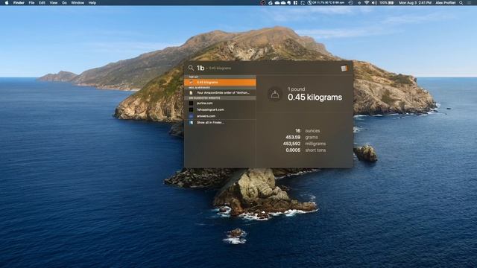
Task: Click the 16 ounces conversion
Action: click(x=308, y=131)
